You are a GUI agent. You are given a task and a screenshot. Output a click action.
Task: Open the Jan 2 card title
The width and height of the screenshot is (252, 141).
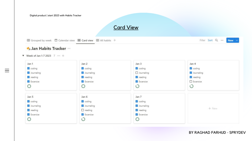pyautogui.click(x=84, y=64)
